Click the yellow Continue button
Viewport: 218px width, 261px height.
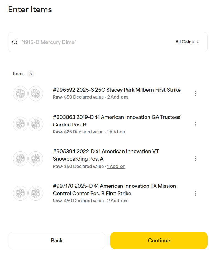point(159,240)
